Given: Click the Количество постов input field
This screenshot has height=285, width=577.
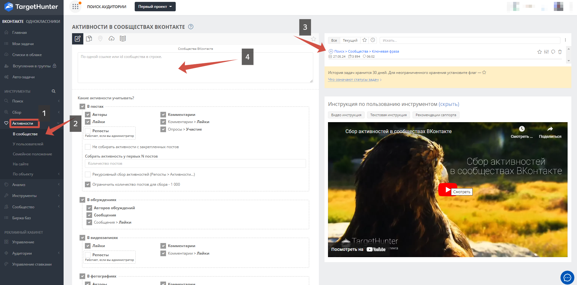Looking at the screenshot, I should 195,163.
